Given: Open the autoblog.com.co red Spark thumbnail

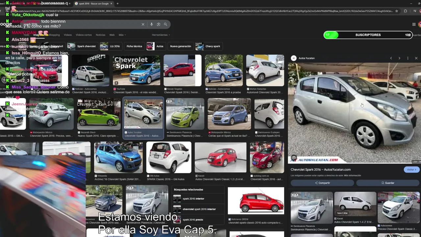Looking at the screenshot, I should [x=267, y=157].
